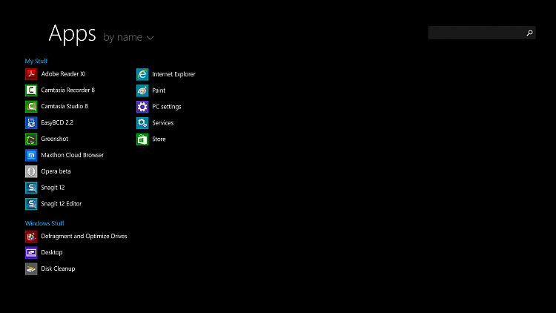
Task: Open the Snagit 12 Editor icon
Action: [x=31, y=204]
